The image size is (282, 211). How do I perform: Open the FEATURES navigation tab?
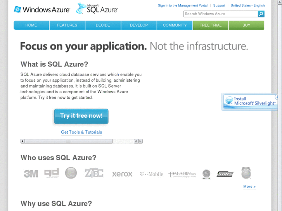coord(67,25)
